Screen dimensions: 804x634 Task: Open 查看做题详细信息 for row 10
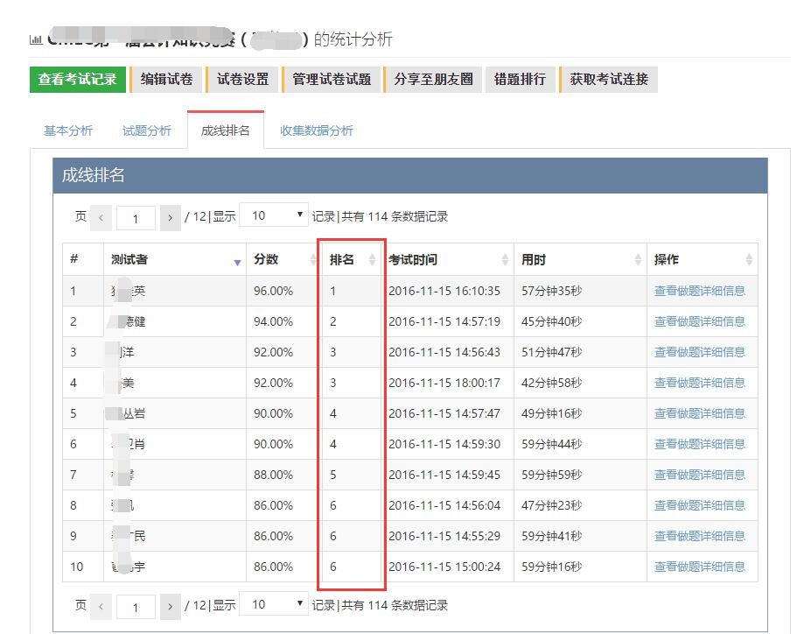tap(699, 567)
